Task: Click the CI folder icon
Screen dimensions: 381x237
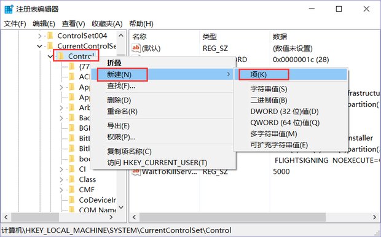Action: click(72, 169)
